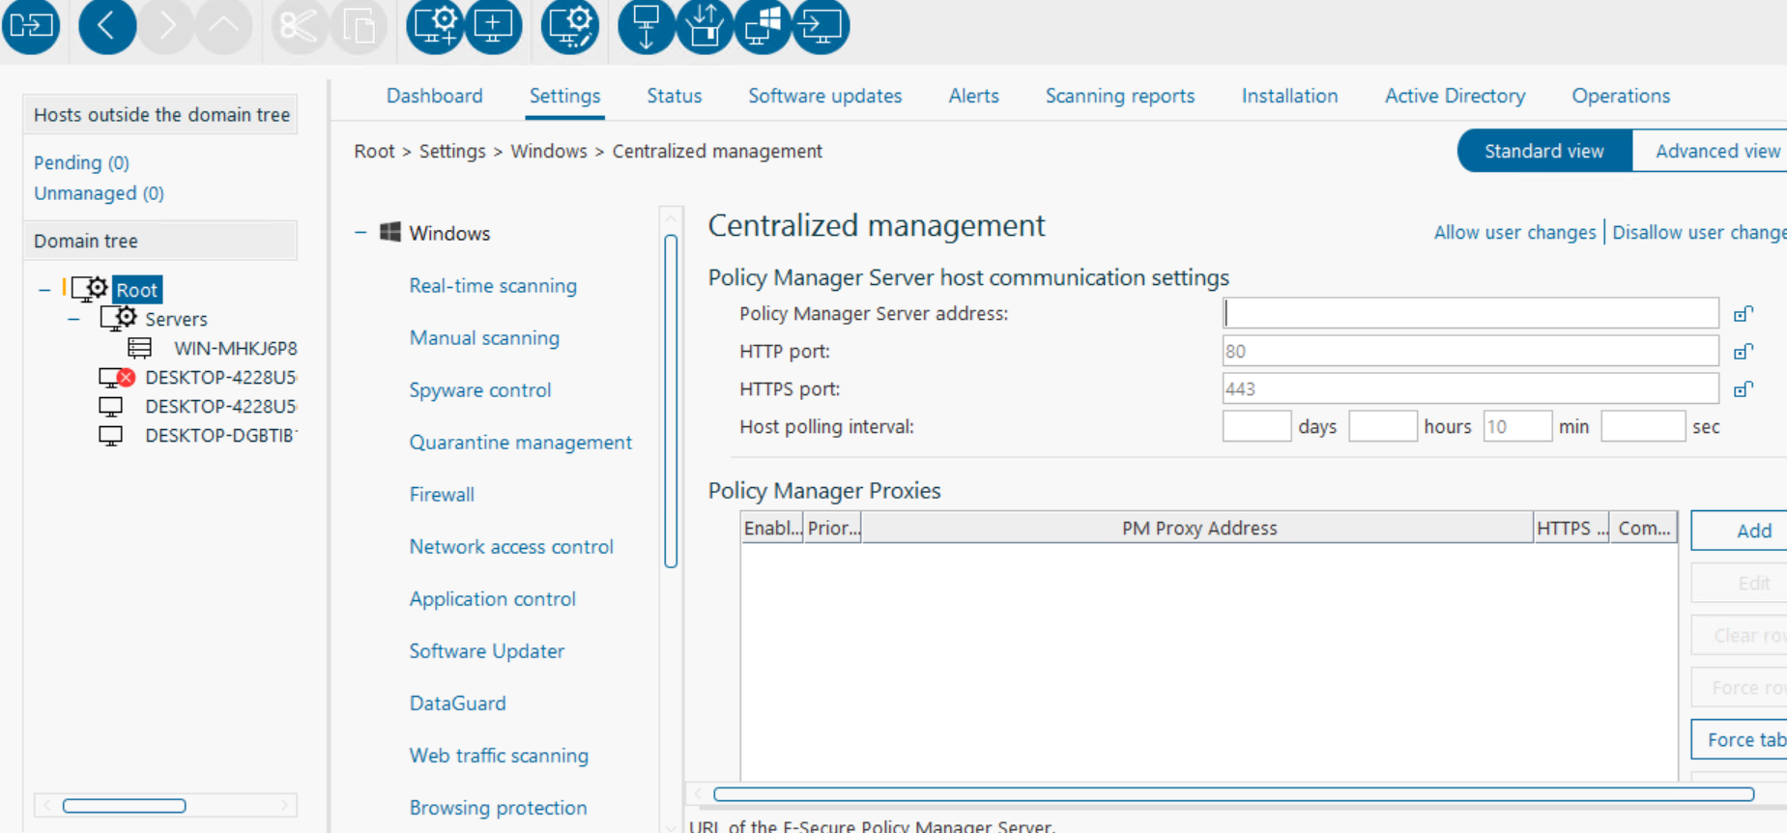Go back with the left arrow icon

(x=106, y=25)
